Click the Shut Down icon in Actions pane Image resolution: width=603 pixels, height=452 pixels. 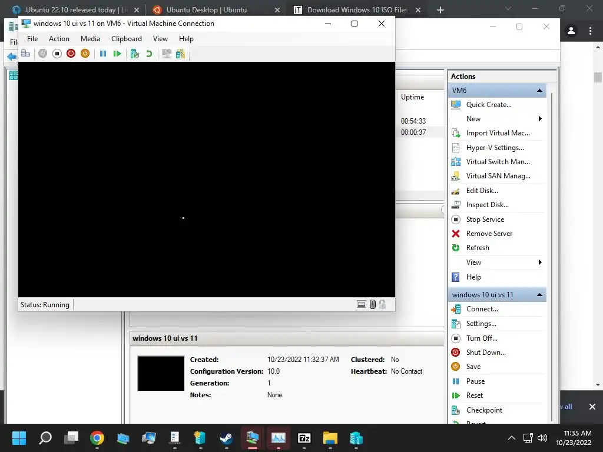coord(456,353)
